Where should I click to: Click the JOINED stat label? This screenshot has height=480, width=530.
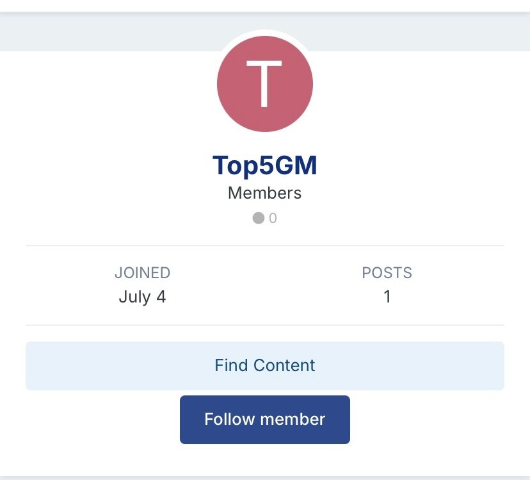(142, 273)
